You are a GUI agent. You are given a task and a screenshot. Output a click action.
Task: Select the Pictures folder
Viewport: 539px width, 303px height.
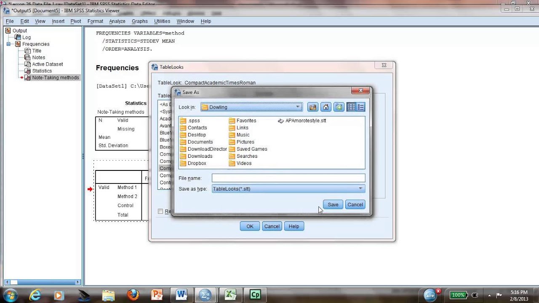pyautogui.click(x=242, y=142)
